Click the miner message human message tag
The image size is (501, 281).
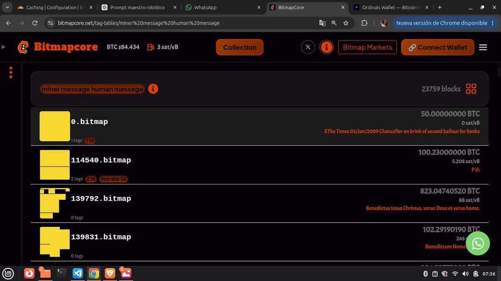pyautogui.click(x=92, y=89)
